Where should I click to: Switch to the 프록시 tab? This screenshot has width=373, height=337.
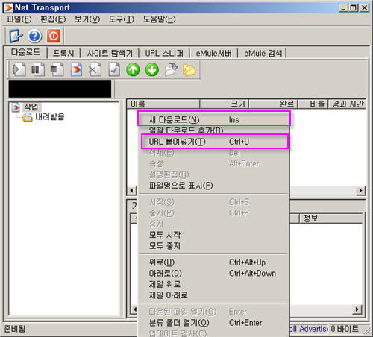(63, 53)
